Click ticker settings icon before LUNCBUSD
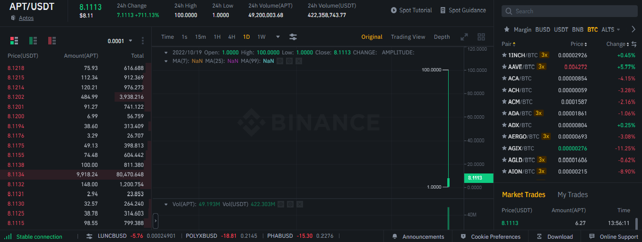Viewport: 642px width, 242px height. click(89, 236)
